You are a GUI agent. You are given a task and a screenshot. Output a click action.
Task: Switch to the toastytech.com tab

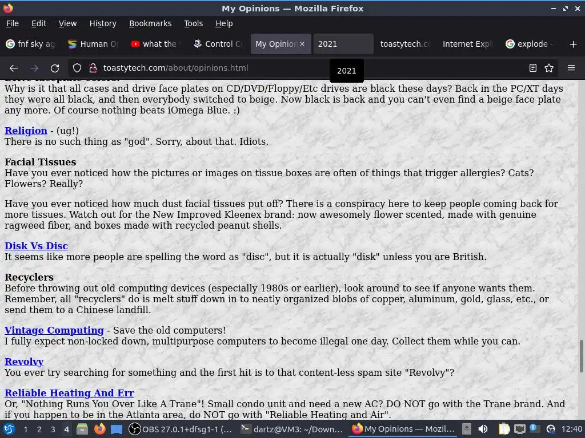tap(406, 44)
